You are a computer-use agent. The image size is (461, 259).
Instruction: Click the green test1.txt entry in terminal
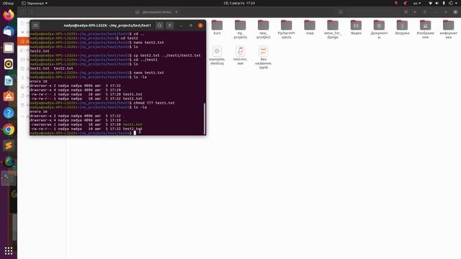(x=133, y=124)
